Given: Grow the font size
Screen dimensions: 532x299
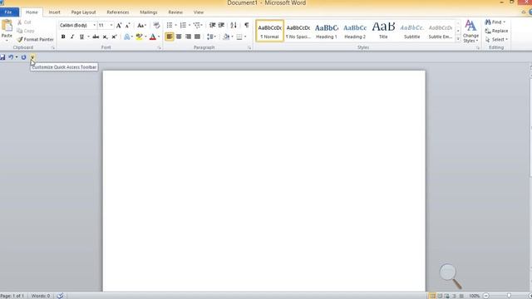Looking at the screenshot, I should 119,26.
